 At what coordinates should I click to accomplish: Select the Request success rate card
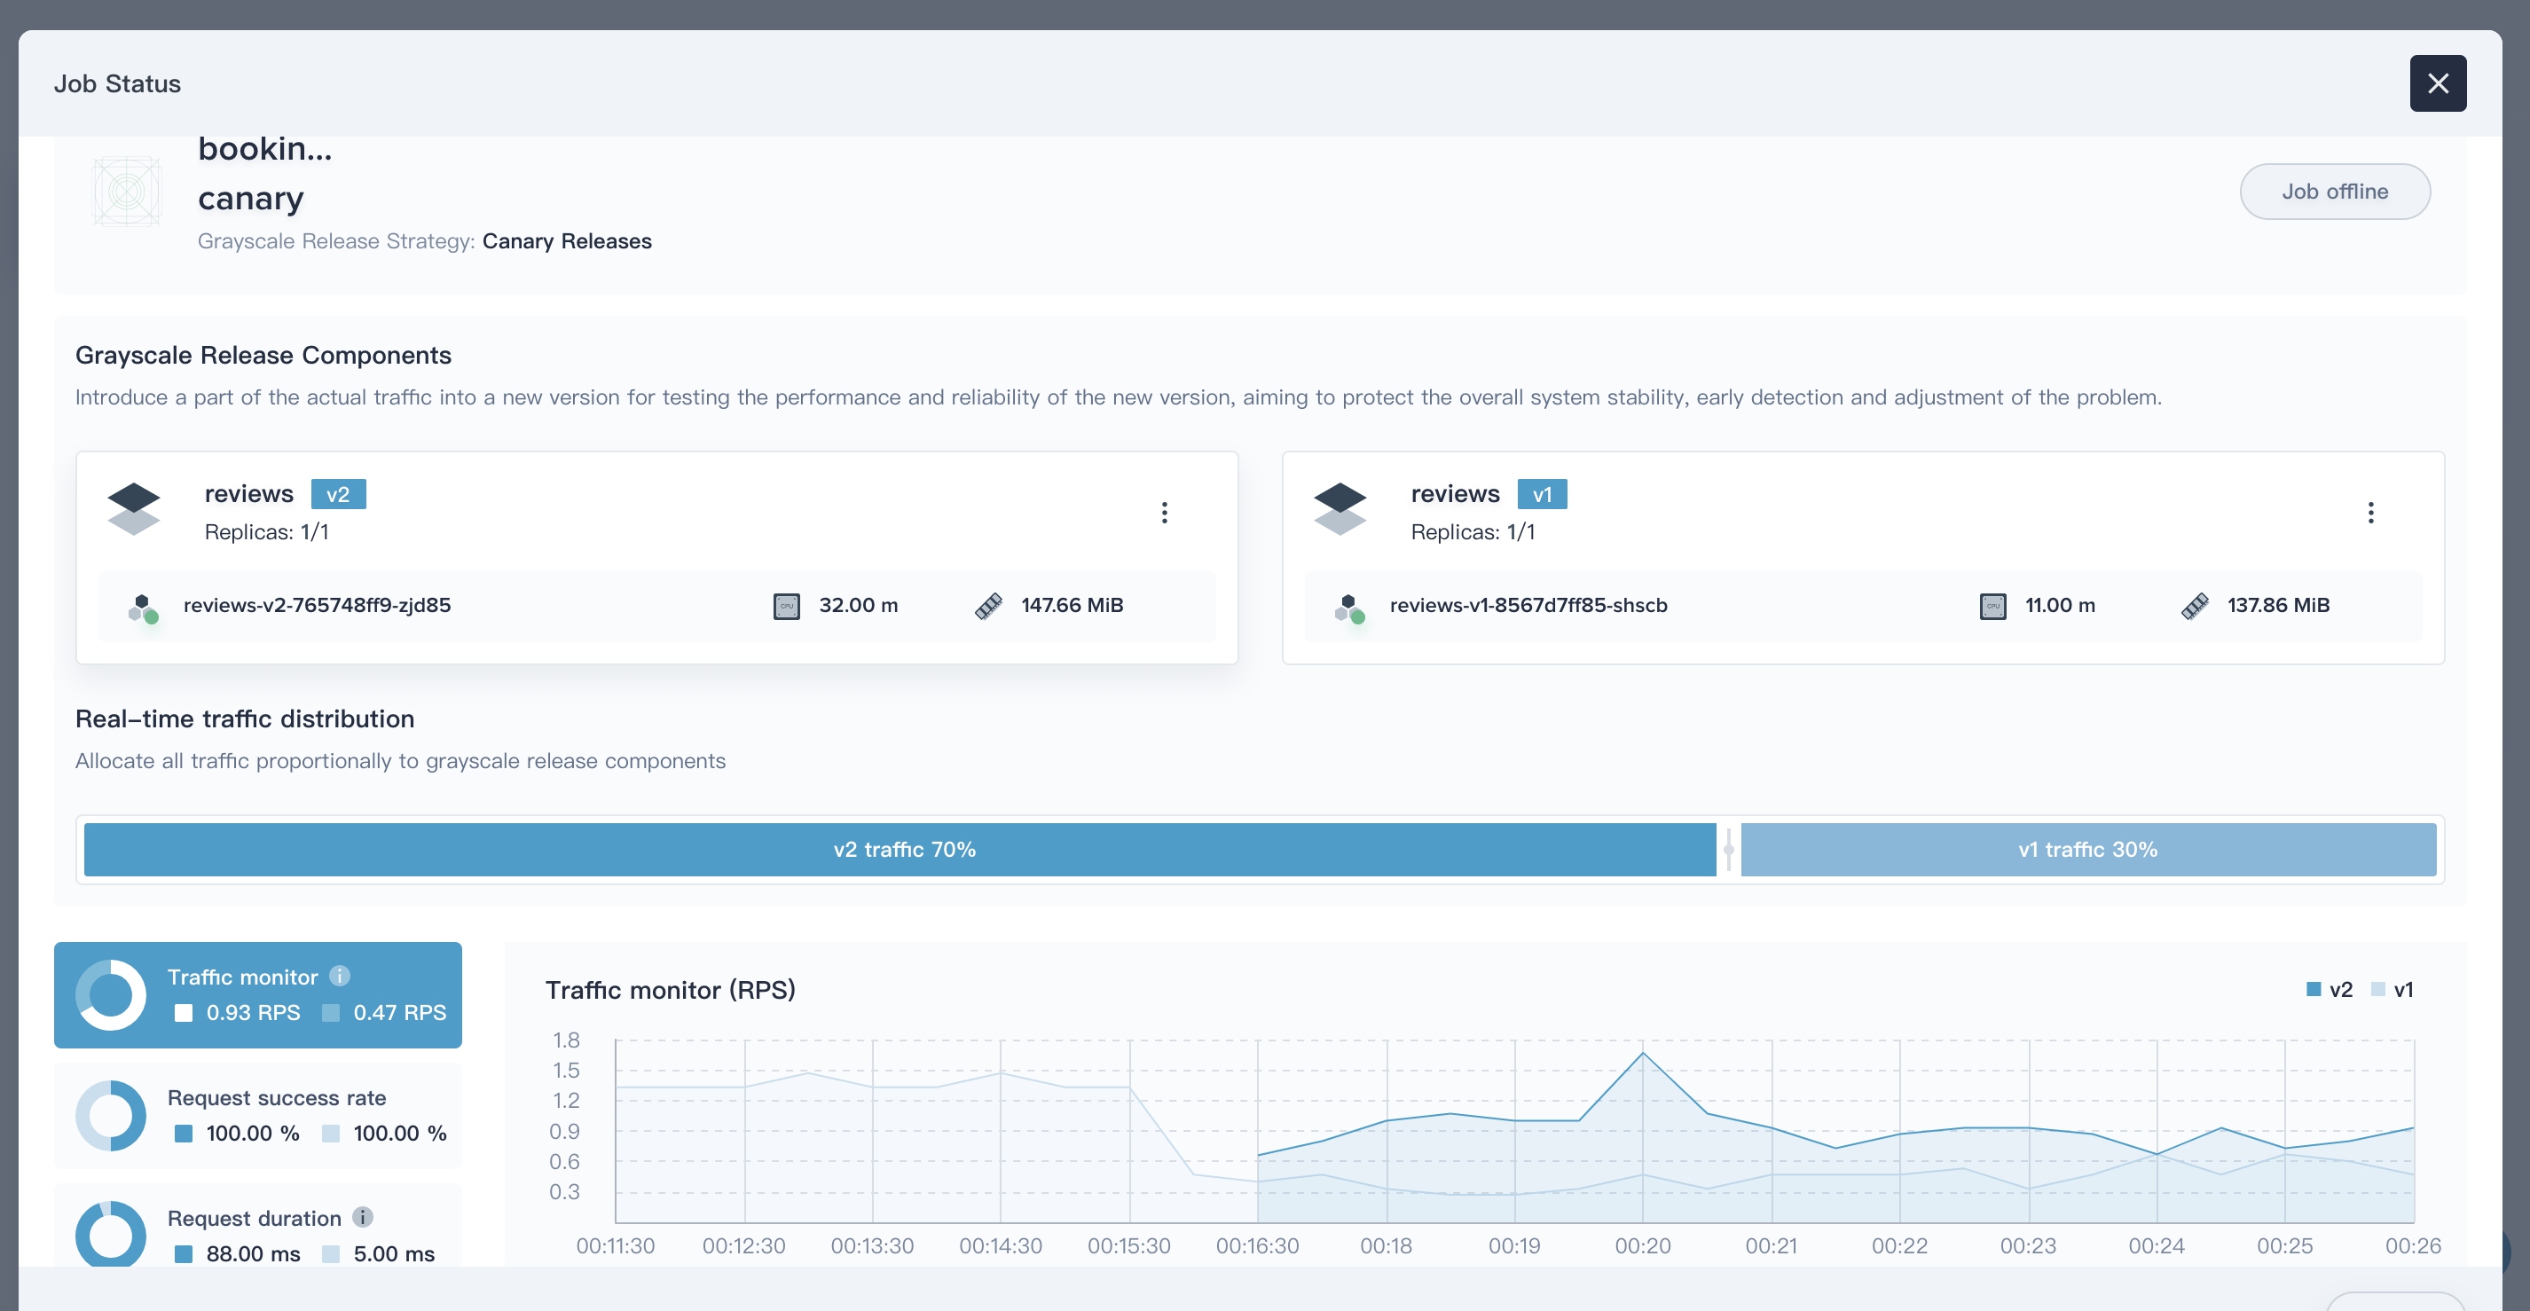[x=257, y=1115]
